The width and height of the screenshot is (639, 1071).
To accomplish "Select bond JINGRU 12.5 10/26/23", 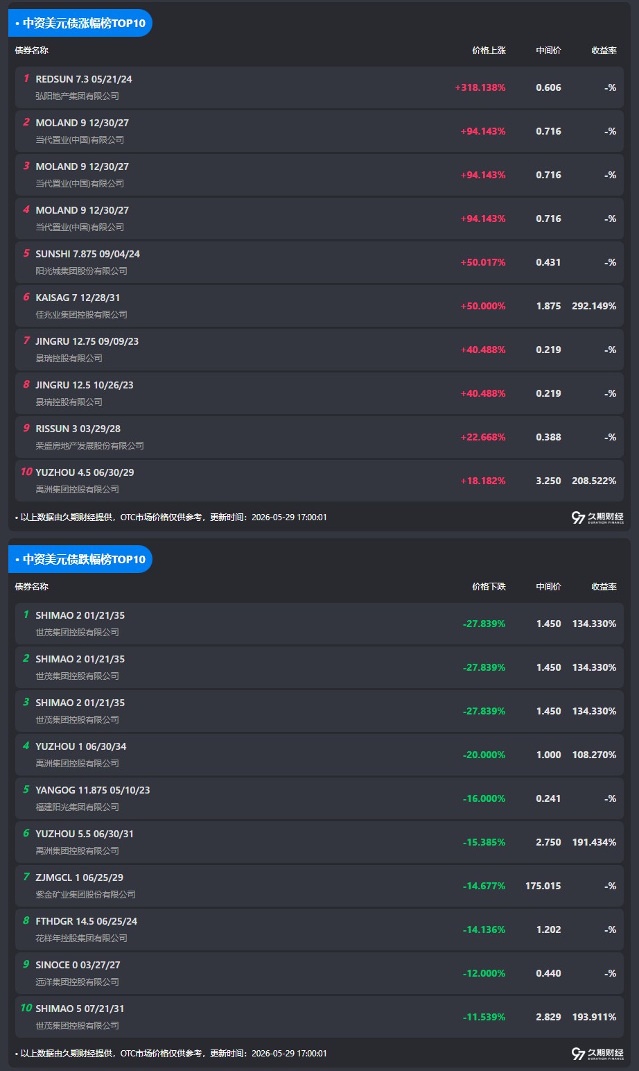I will [x=85, y=385].
